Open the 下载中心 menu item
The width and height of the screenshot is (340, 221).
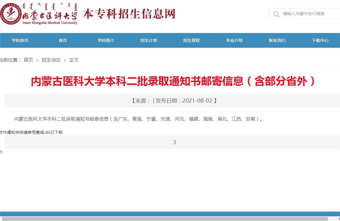320,40
